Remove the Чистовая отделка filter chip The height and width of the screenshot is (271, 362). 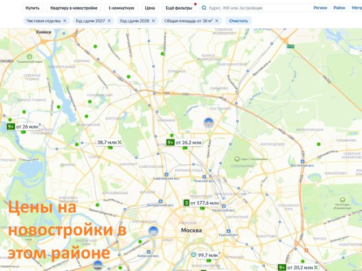65,21
